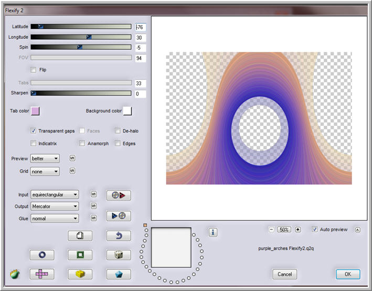The width and height of the screenshot is (372, 291).
Task: Click the blue pentagon polyhedron button
Action: [x=119, y=274]
